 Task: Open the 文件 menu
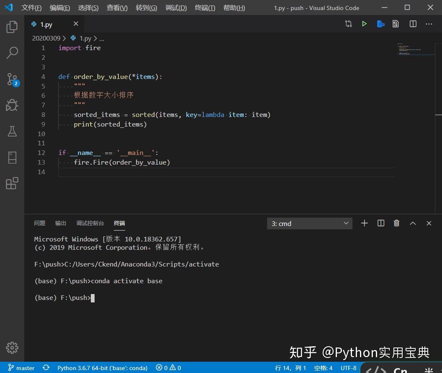(31, 8)
